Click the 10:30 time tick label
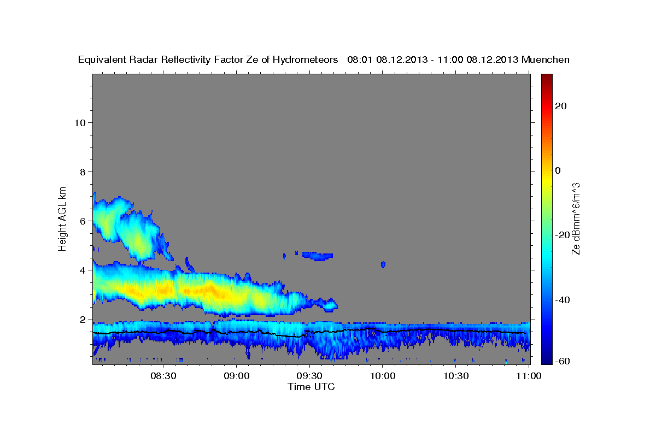The height and width of the screenshot is (437, 656). (455, 376)
